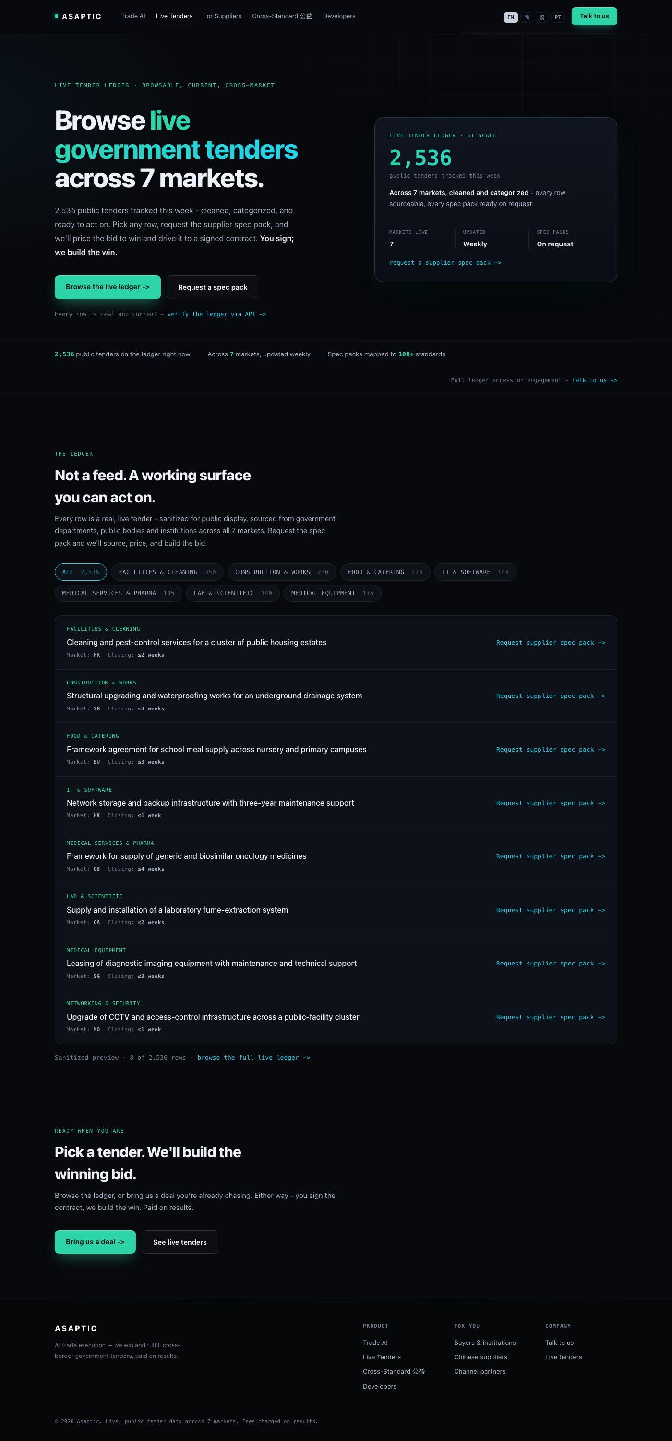This screenshot has width=672, height=1441.
Task: Click the Talk to us button
Action: click(x=594, y=16)
